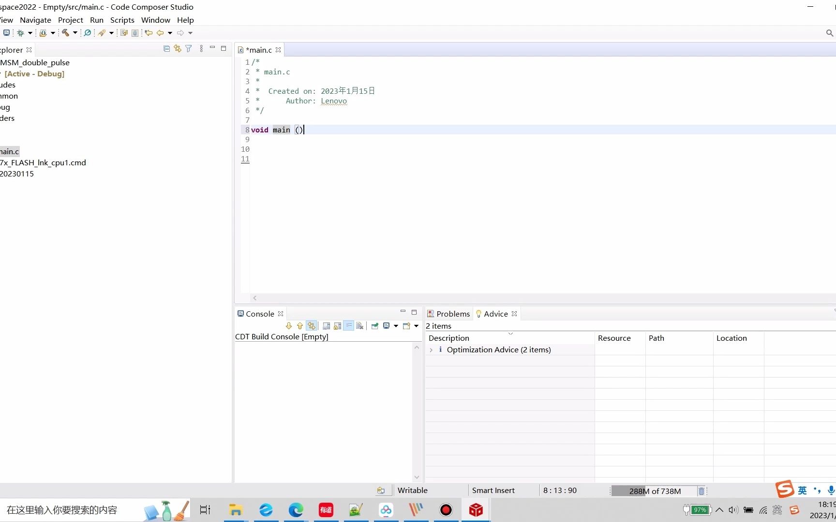The height and width of the screenshot is (522, 836).
Task: Build the project with the hammer icon
Action: coord(65,33)
